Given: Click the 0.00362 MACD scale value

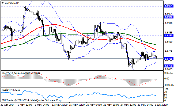Looking at the screenshot, I should click(x=169, y=73).
